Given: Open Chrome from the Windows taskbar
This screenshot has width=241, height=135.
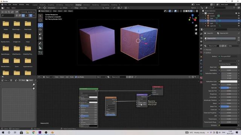Looking at the screenshot, I should (34, 132).
